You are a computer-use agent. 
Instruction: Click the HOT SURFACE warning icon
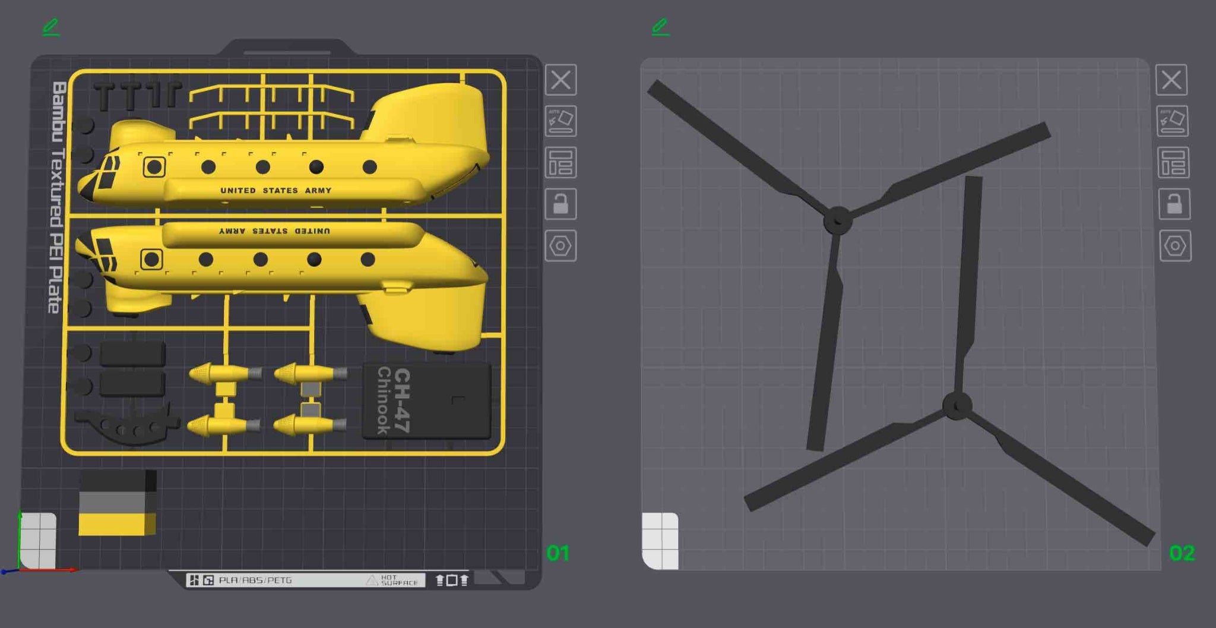(x=372, y=580)
